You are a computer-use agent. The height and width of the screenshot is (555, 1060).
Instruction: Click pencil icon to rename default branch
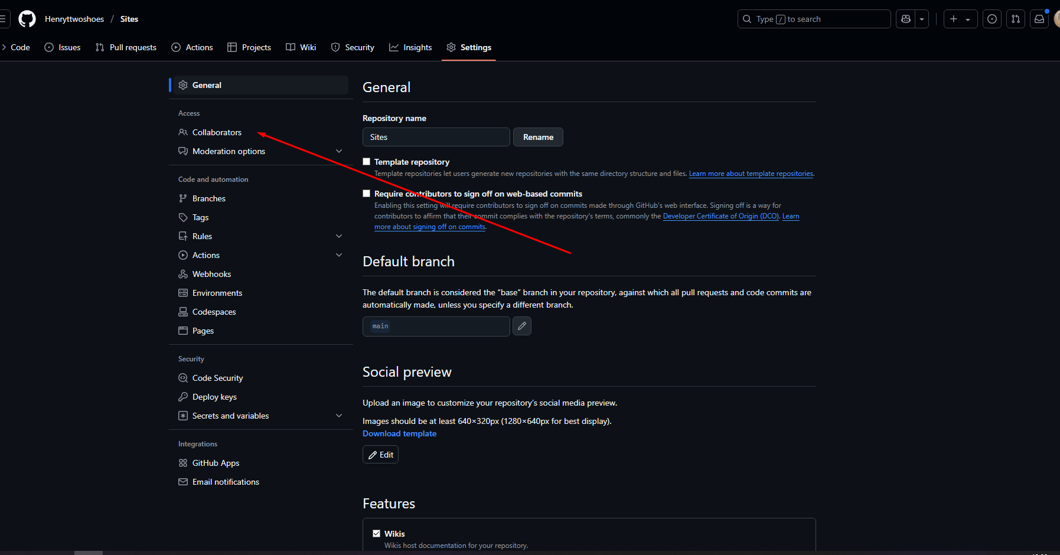pyautogui.click(x=522, y=326)
